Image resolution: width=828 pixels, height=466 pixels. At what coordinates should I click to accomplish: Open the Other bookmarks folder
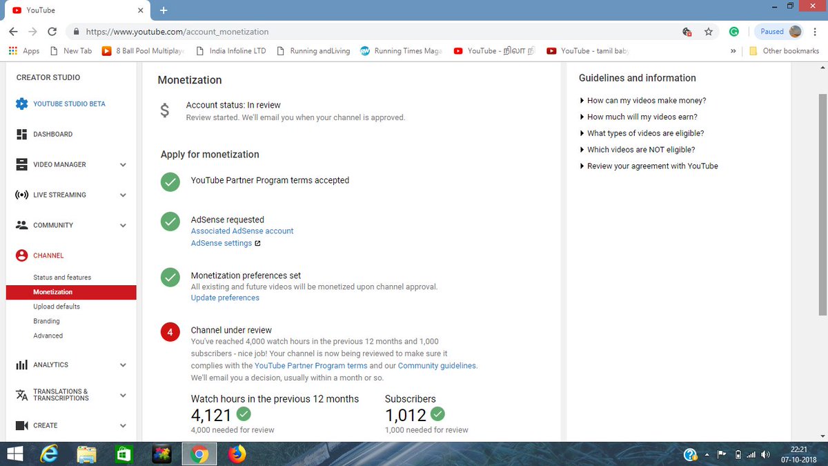785,50
